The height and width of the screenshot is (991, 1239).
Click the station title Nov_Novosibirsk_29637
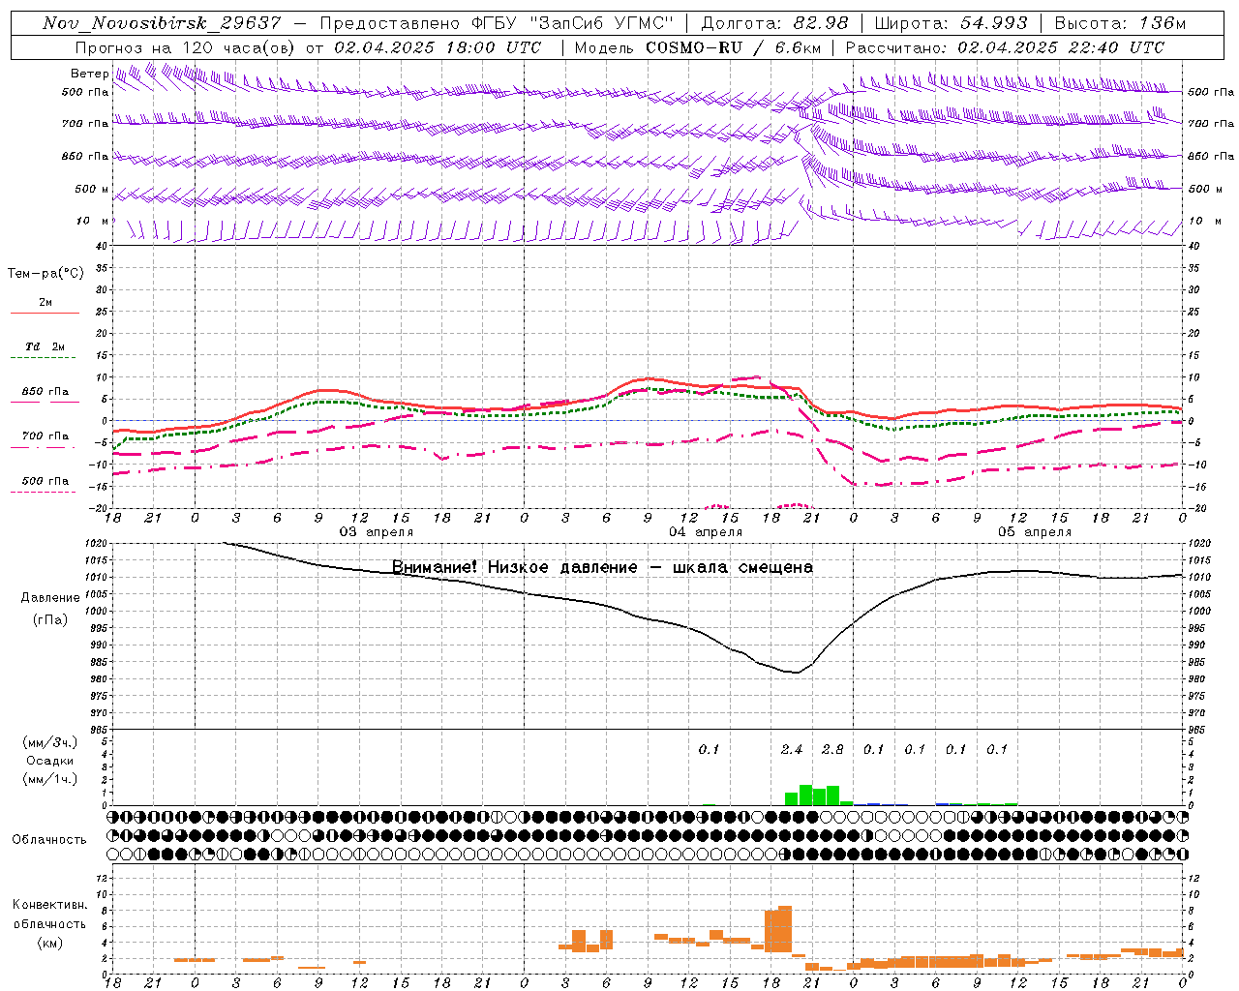click(162, 23)
